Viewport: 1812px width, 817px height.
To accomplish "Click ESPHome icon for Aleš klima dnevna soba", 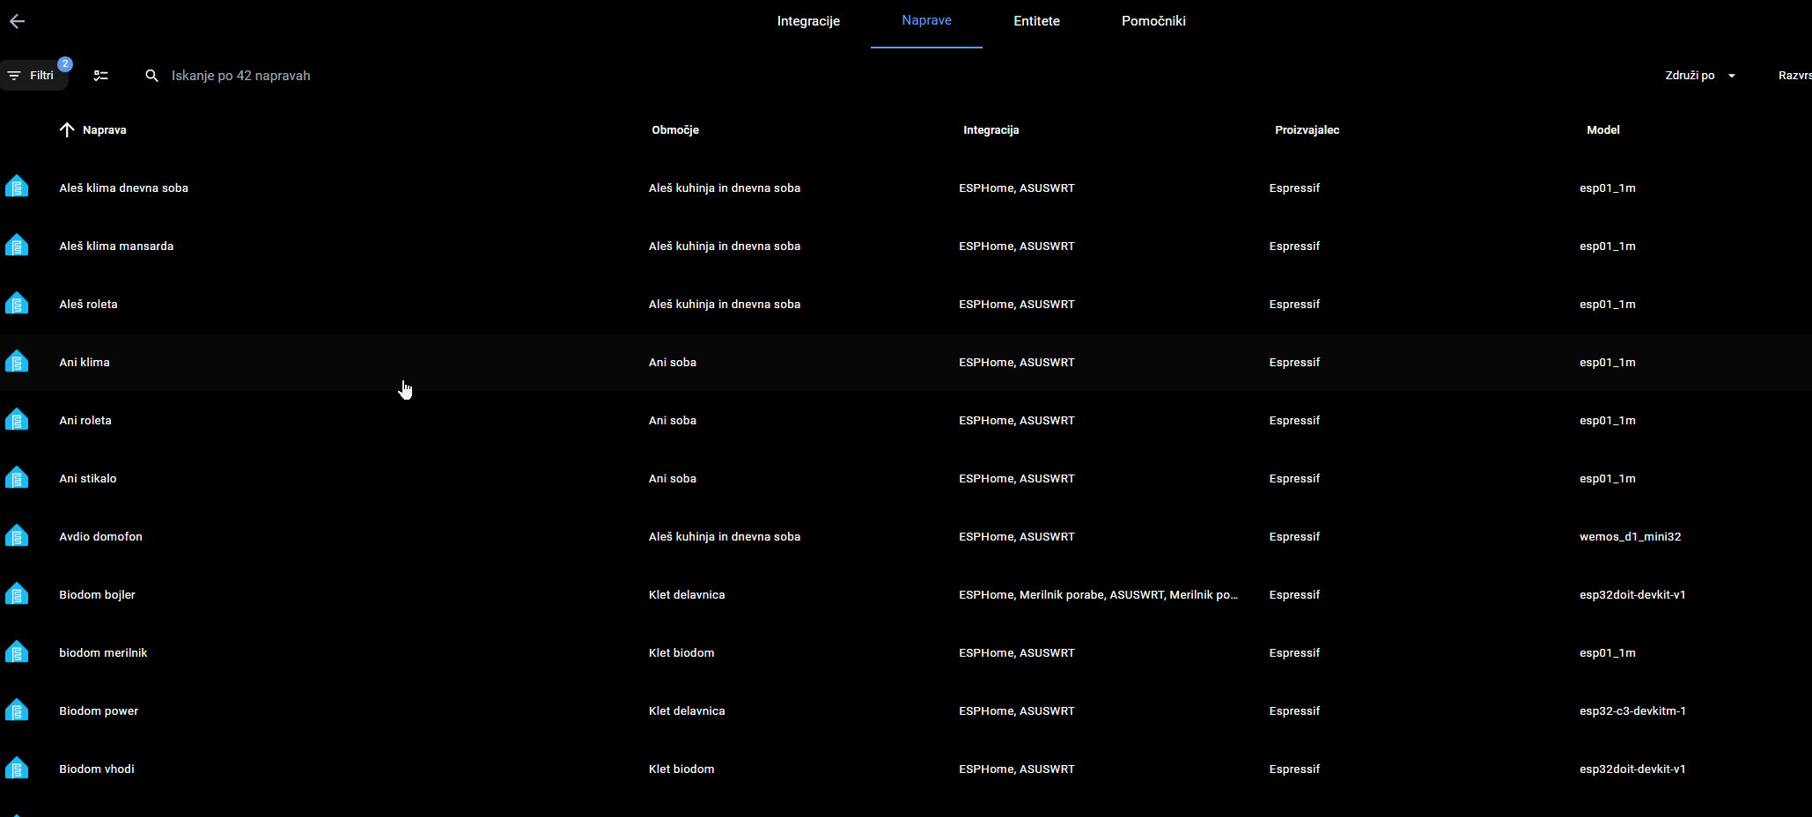I will [17, 188].
